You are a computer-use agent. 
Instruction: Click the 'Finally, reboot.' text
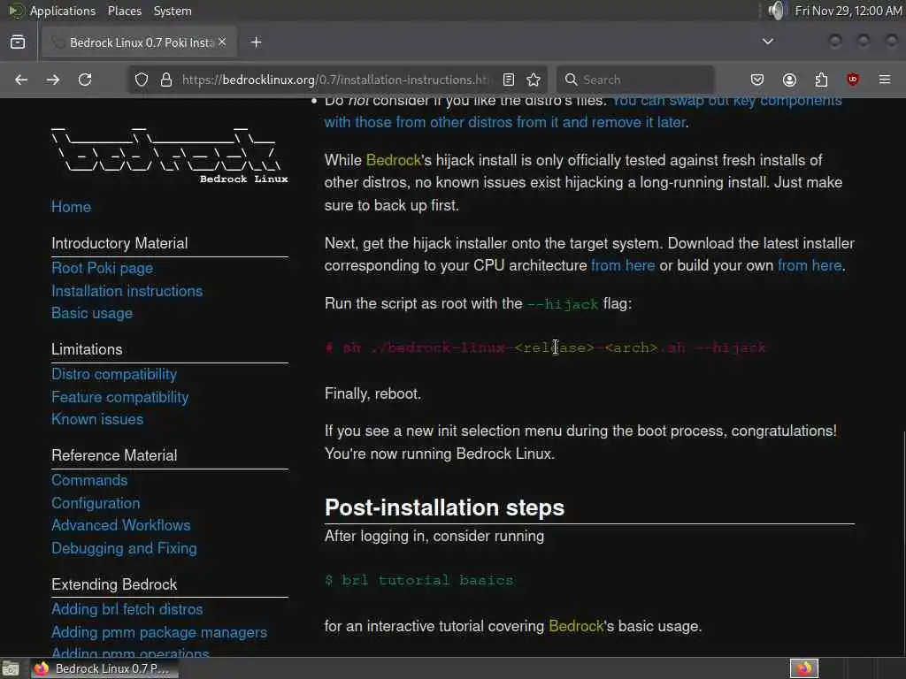click(372, 393)
